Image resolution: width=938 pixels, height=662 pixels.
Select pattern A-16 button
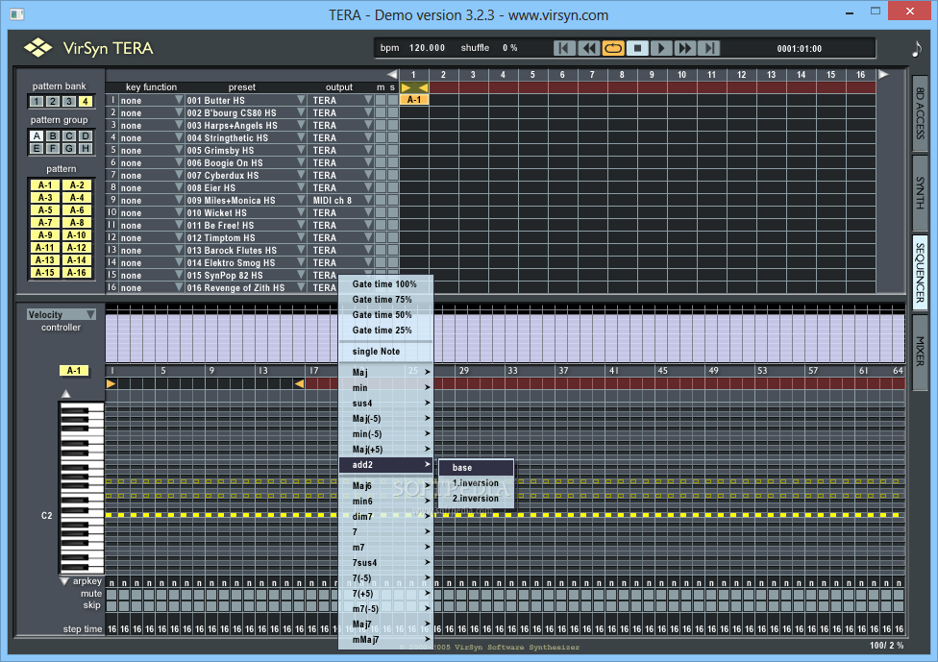coord(77,273)
